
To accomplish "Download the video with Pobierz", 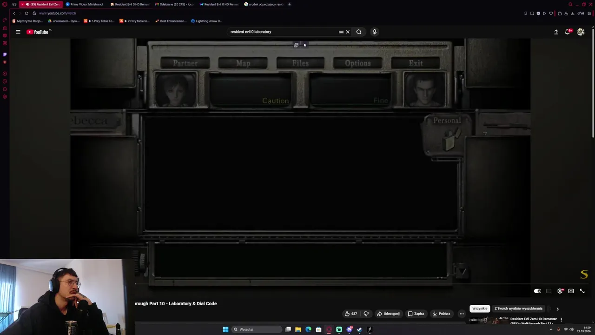I will point(441,314).
